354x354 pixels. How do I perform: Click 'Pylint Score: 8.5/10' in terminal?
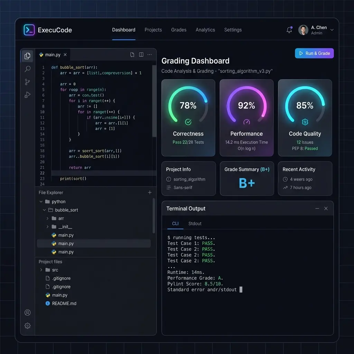[x=195, y=284]
